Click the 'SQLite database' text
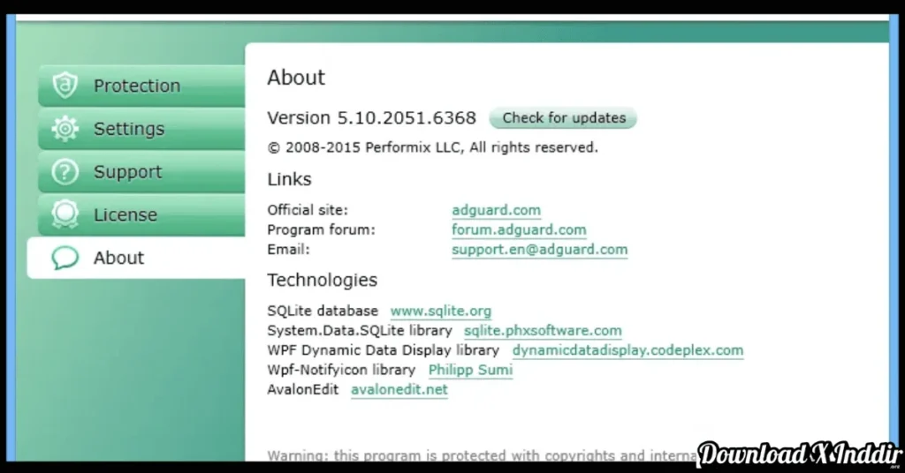Image resolution: width=905 pixels, height=473 pixels. tap(323, 312)
